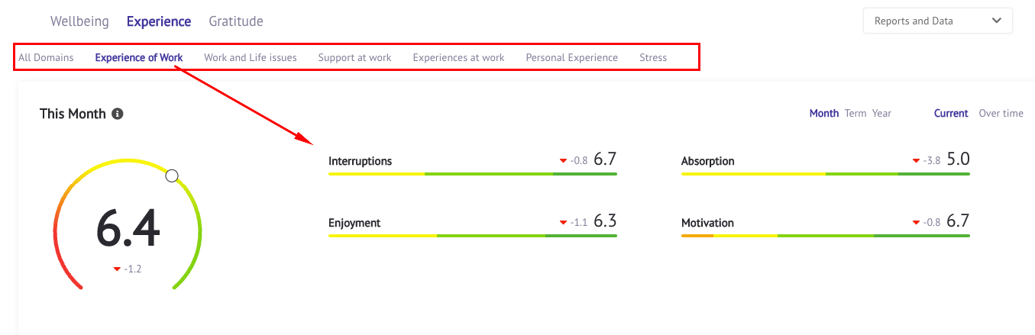The height and width of the screenshot is (335, 1035).
Task: Switch the time period to Year
Action: point(881,113)
